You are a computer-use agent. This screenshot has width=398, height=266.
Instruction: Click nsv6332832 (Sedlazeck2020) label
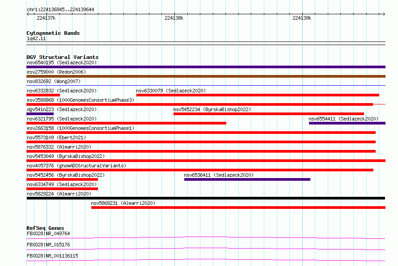pyautogui.click(x=62, y=91)
